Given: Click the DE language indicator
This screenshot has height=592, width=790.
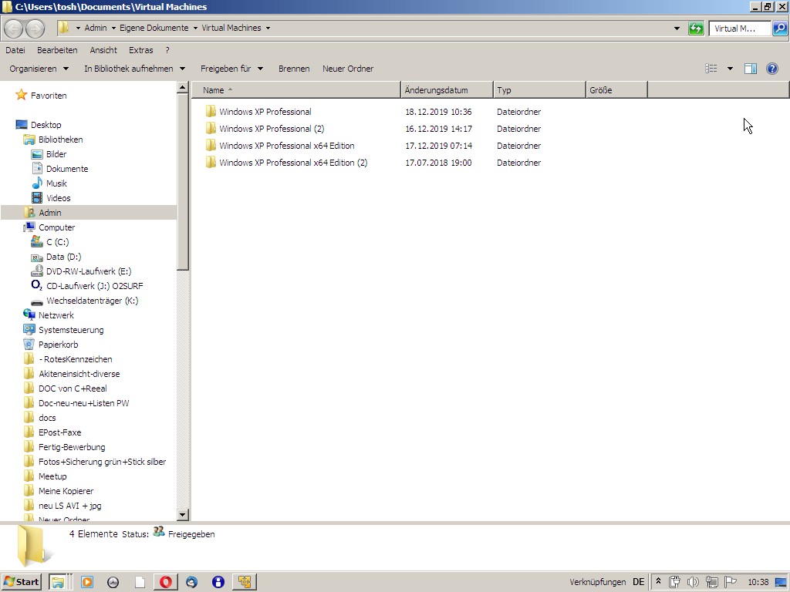Looking at the screenshot, I should pyautogui.click(x=638, y=582).
